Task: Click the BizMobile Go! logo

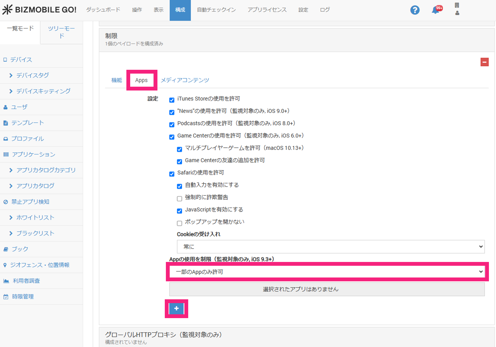Action: click(39, 10)
